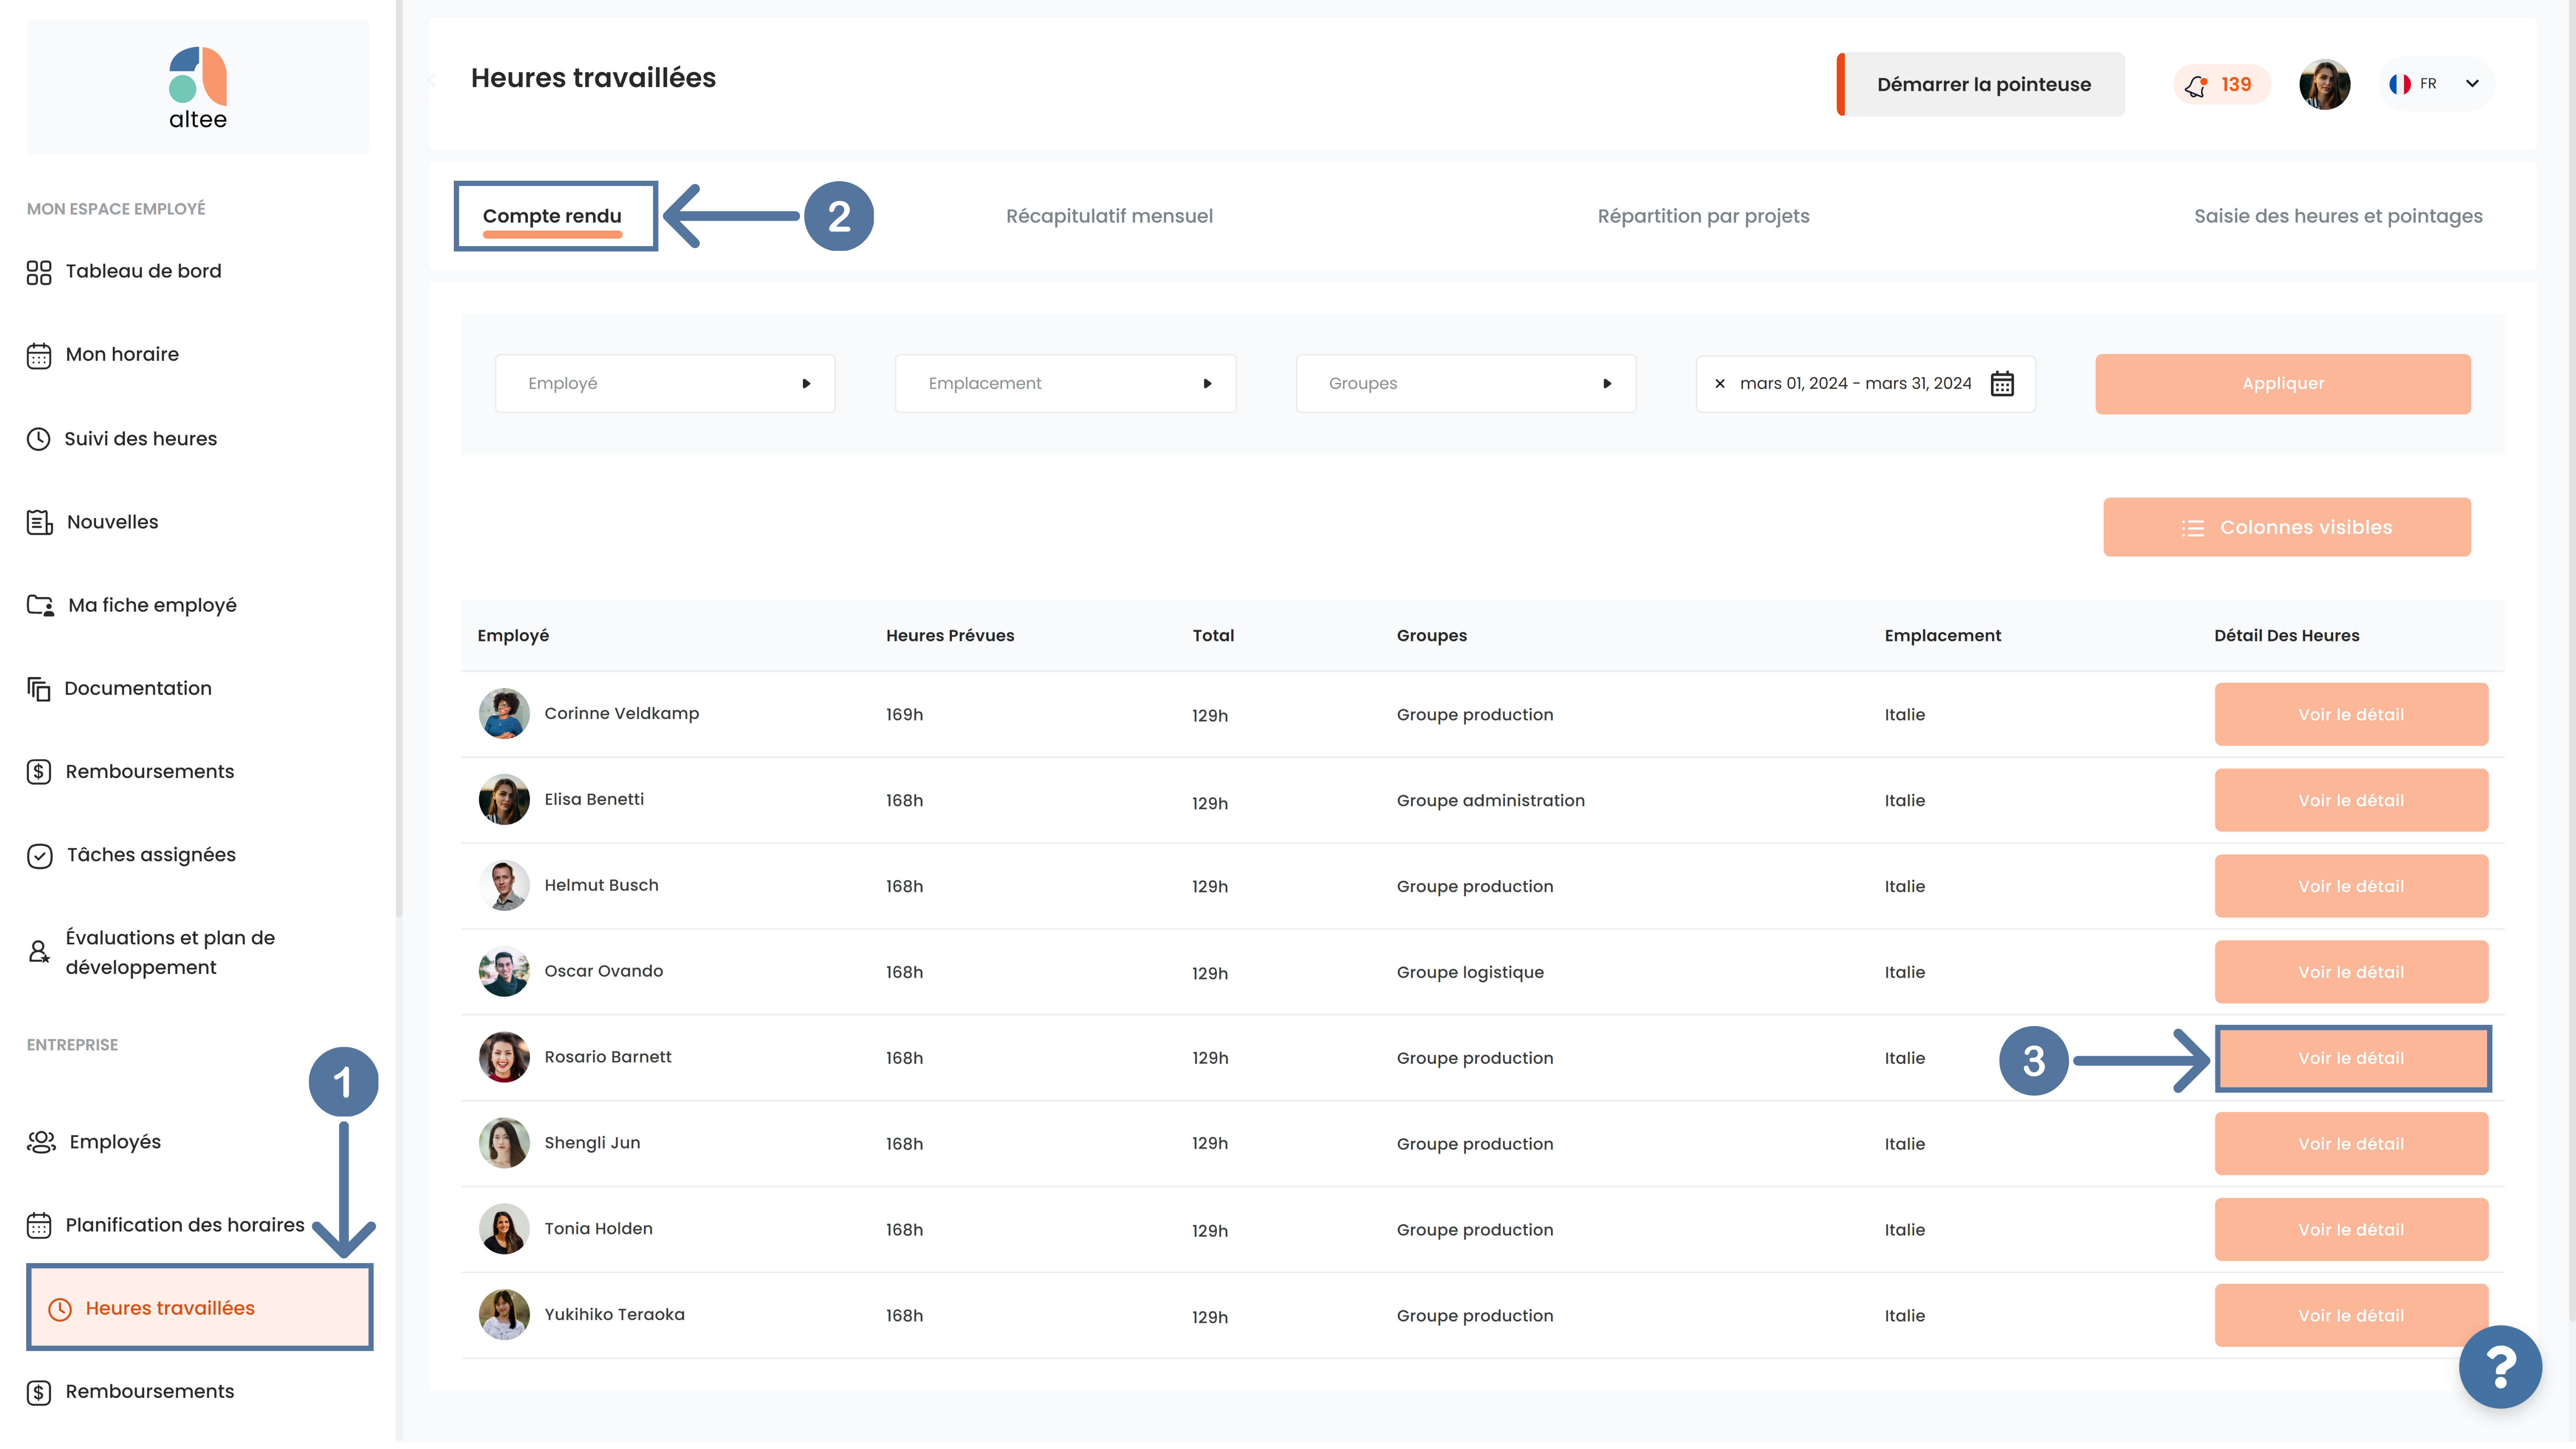Click Remboursements dollar icon under employee space
Image resolution: width=2576 pixels, height=1449 pixels.
tap(39, 772)
